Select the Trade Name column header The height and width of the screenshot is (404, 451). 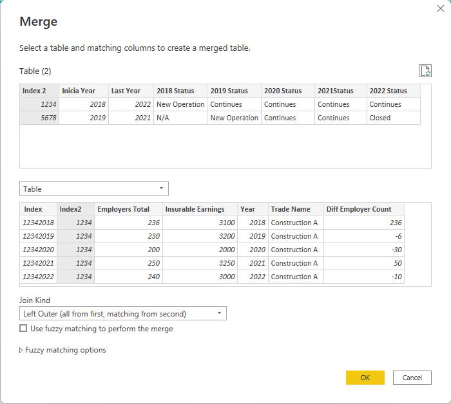tap(296, 209)
